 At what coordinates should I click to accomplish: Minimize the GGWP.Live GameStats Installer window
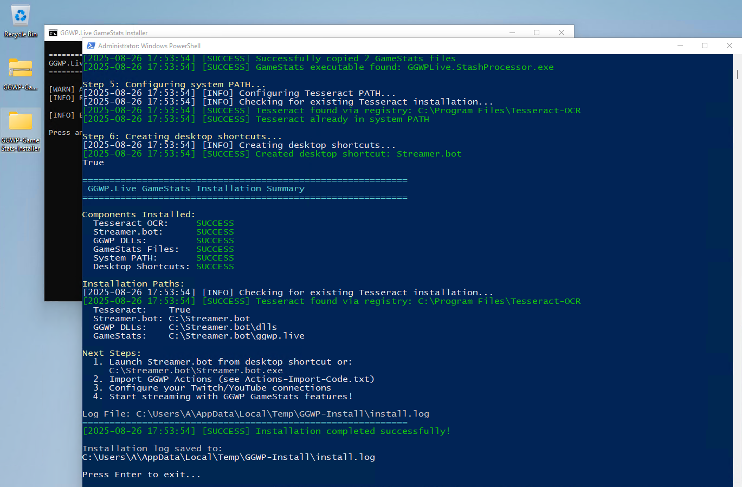tap(512, 33)
